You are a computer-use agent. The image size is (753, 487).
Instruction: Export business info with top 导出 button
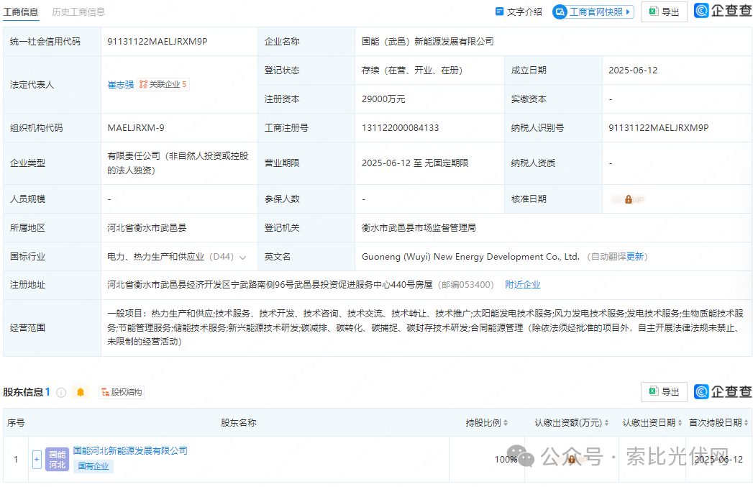(x=663, y=12)
